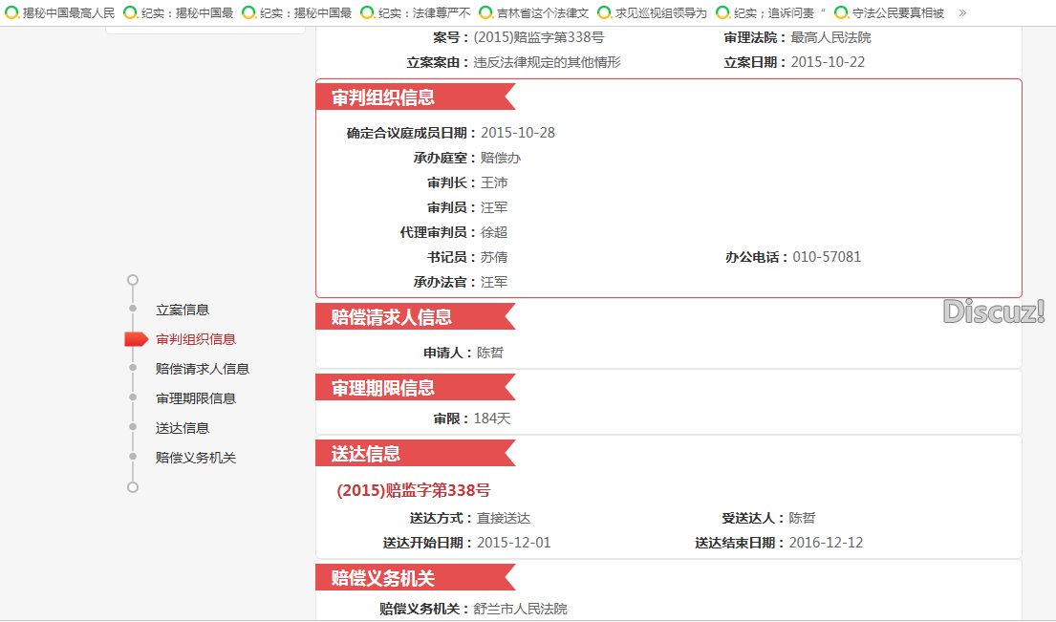Click the delivery method 直接送达

click(504, 518)
